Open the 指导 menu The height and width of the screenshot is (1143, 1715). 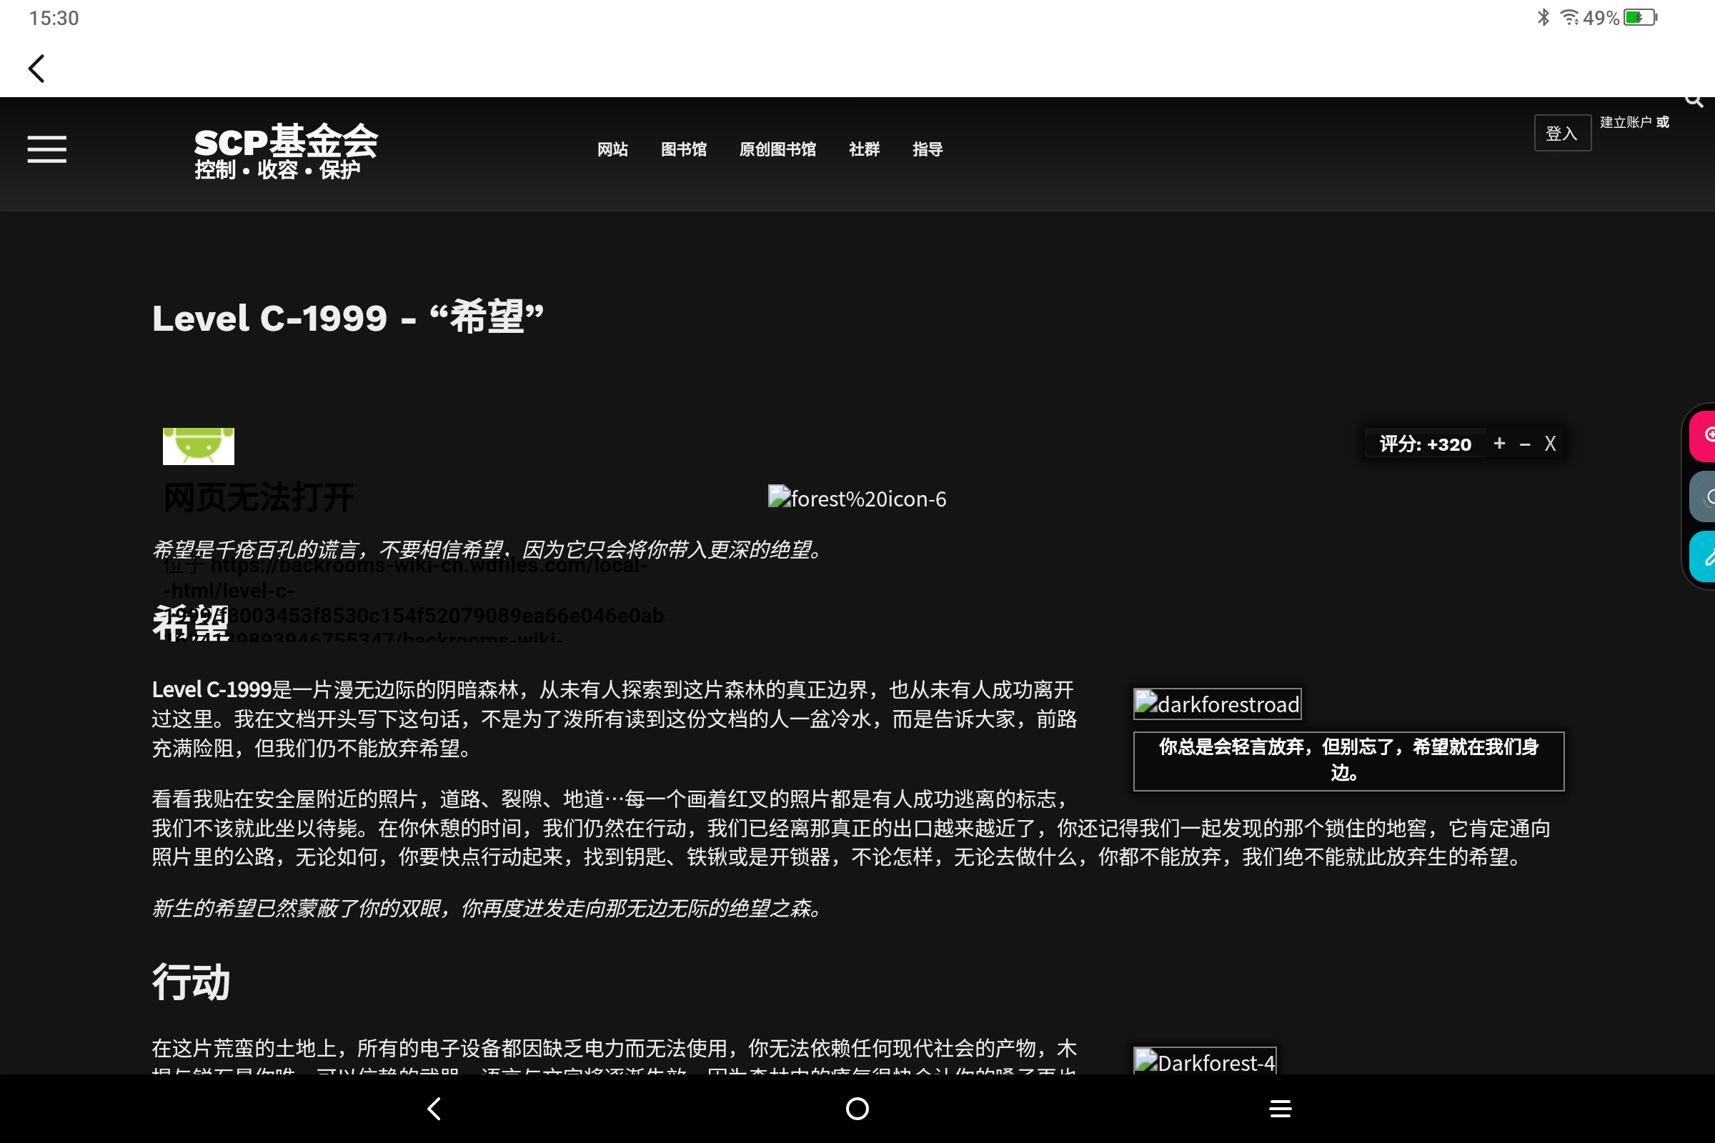tap(928, 149)
